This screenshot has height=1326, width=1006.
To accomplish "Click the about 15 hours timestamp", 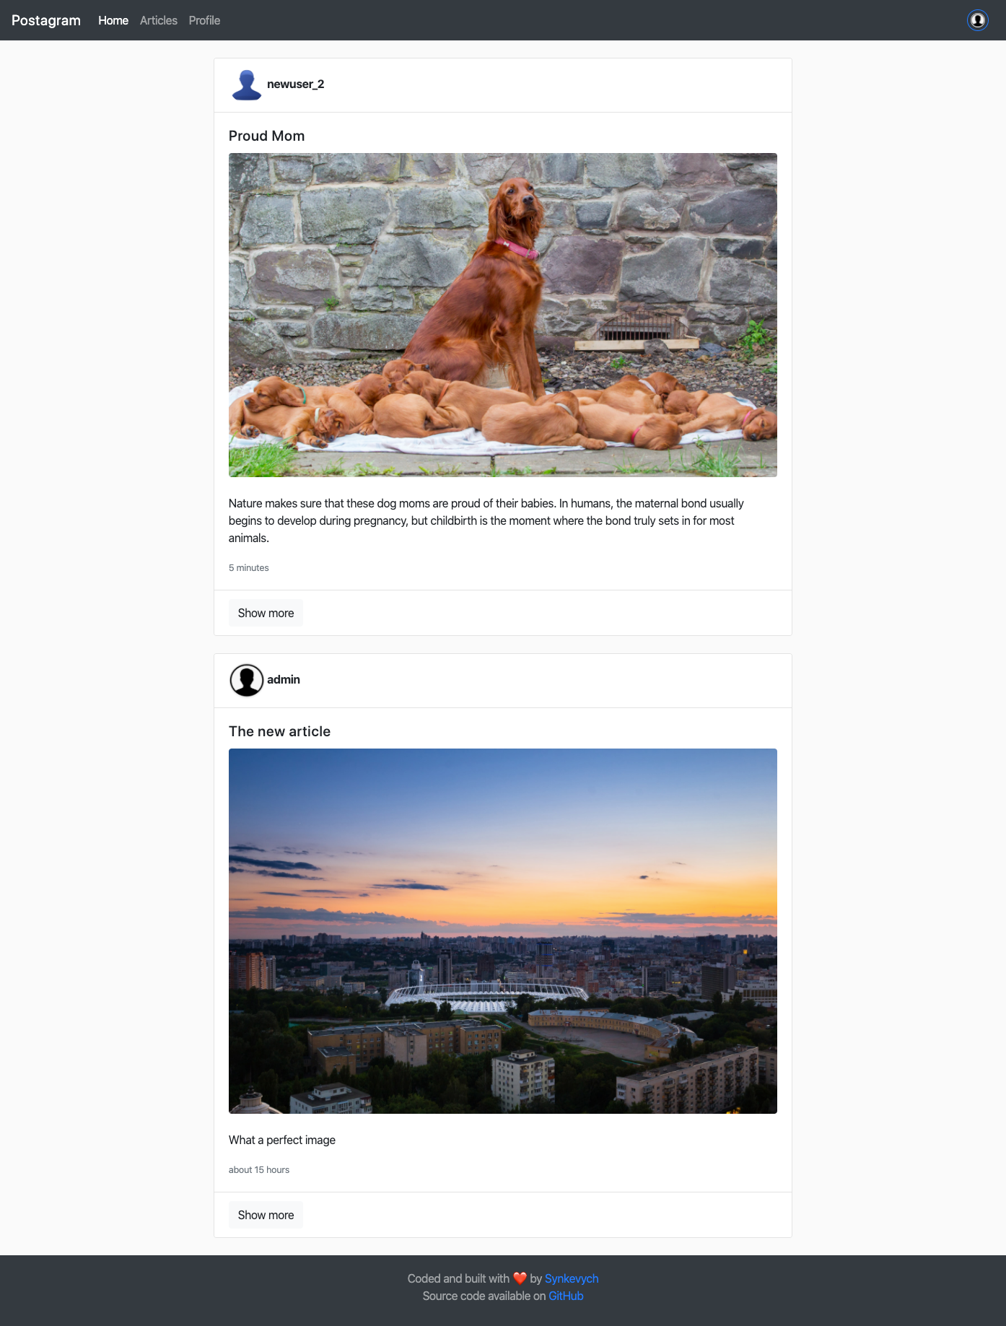I will point(258,1170).
